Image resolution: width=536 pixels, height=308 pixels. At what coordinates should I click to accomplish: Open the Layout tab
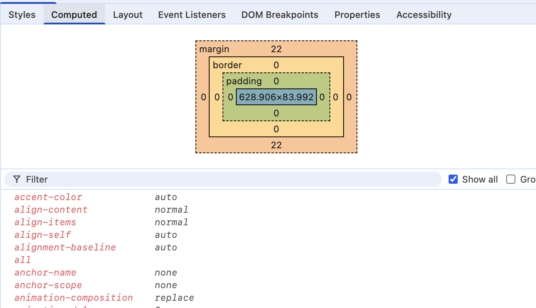[128, 15]
